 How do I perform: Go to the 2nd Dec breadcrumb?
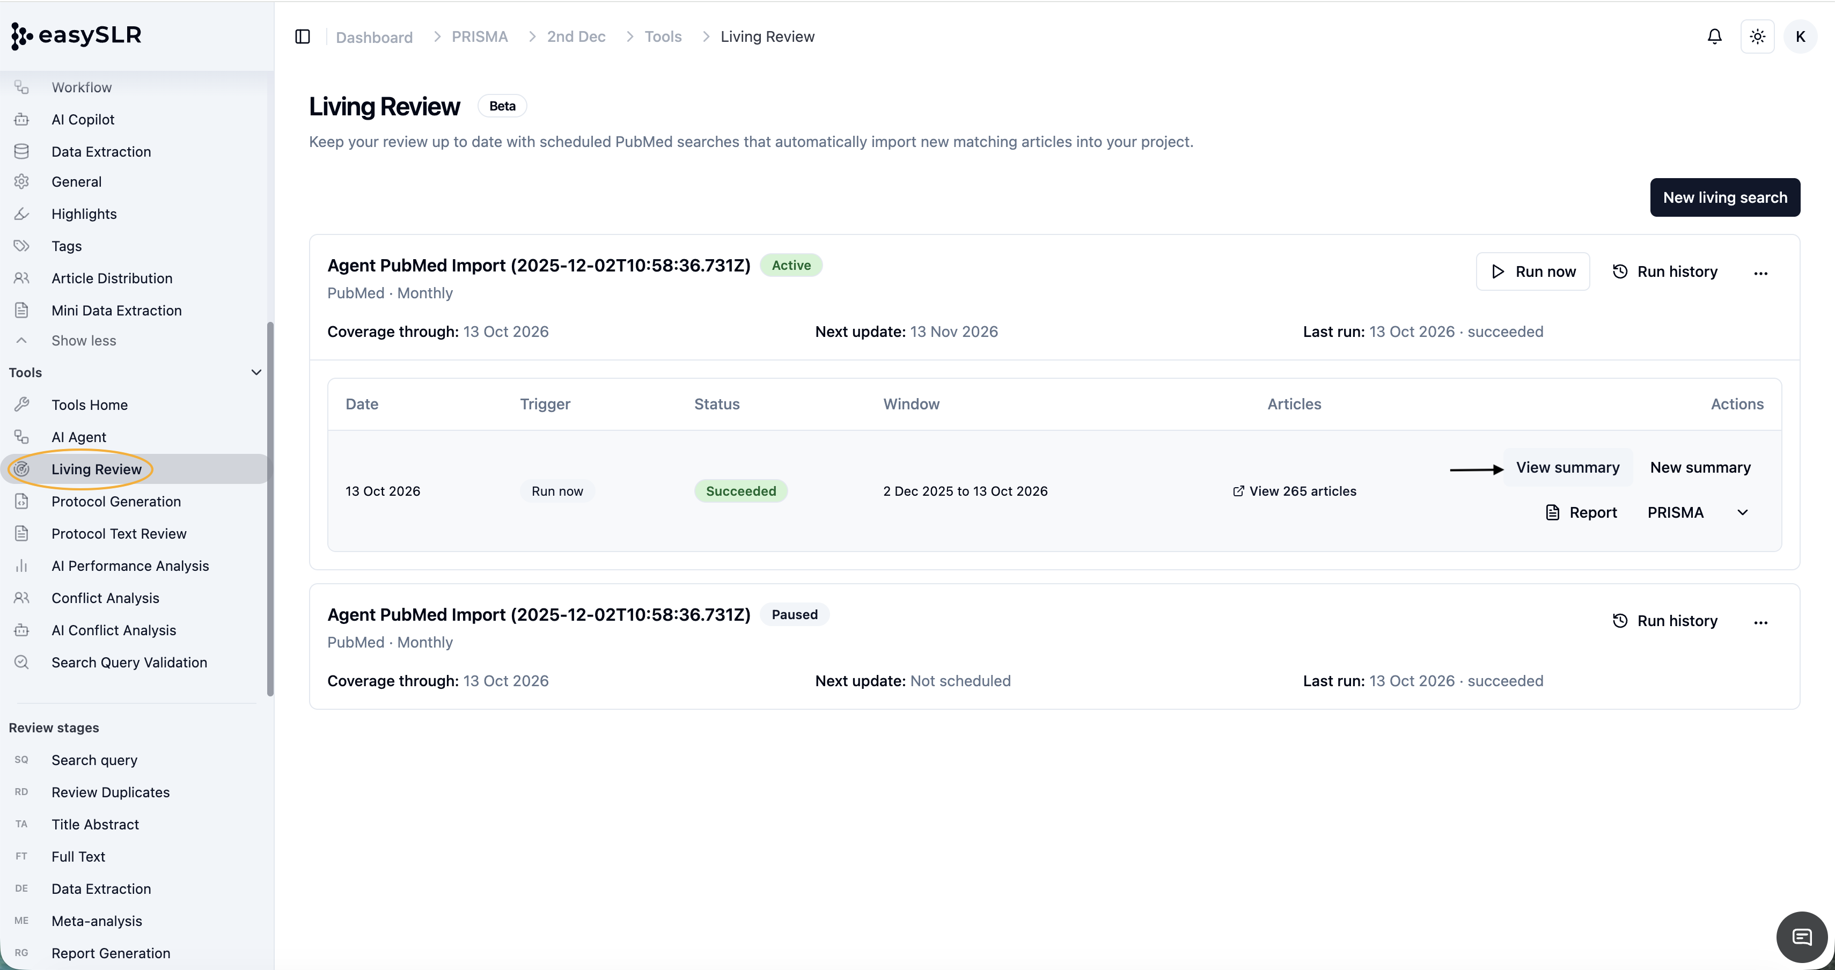tap(576, 36)
